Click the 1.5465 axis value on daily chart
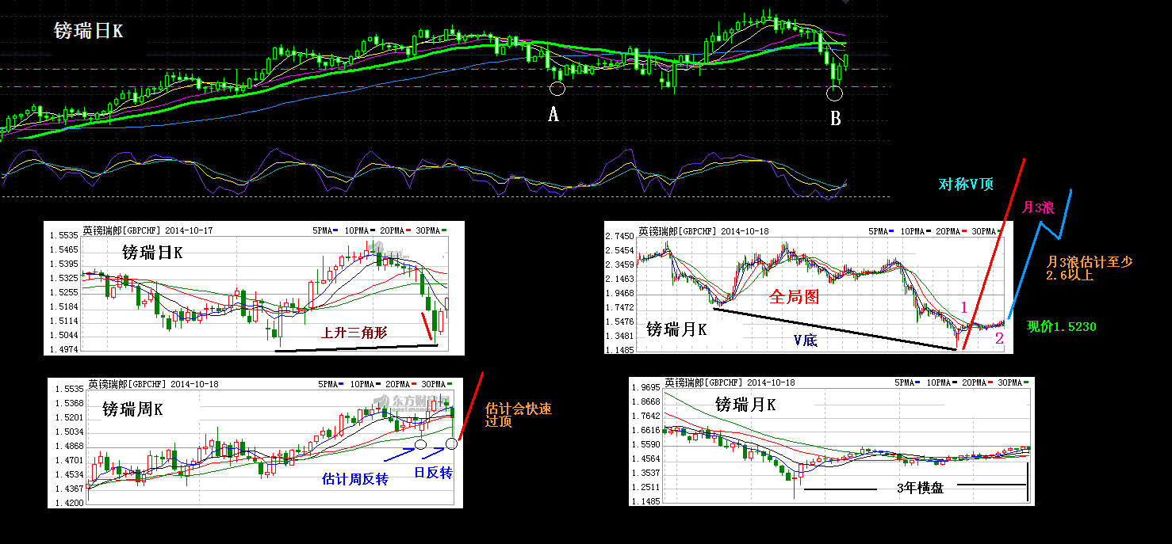 pos(63,249)
